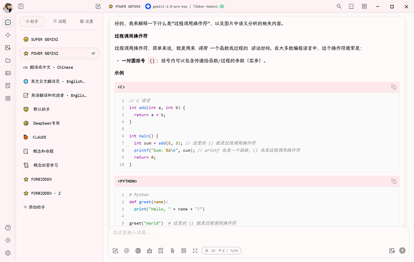Send message with arrow button

[x=402, y=251]
